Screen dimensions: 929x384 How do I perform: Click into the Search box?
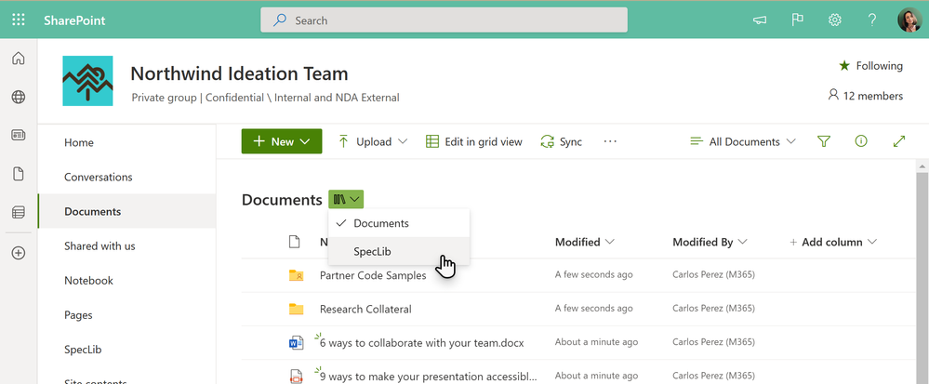click(444, 20)
